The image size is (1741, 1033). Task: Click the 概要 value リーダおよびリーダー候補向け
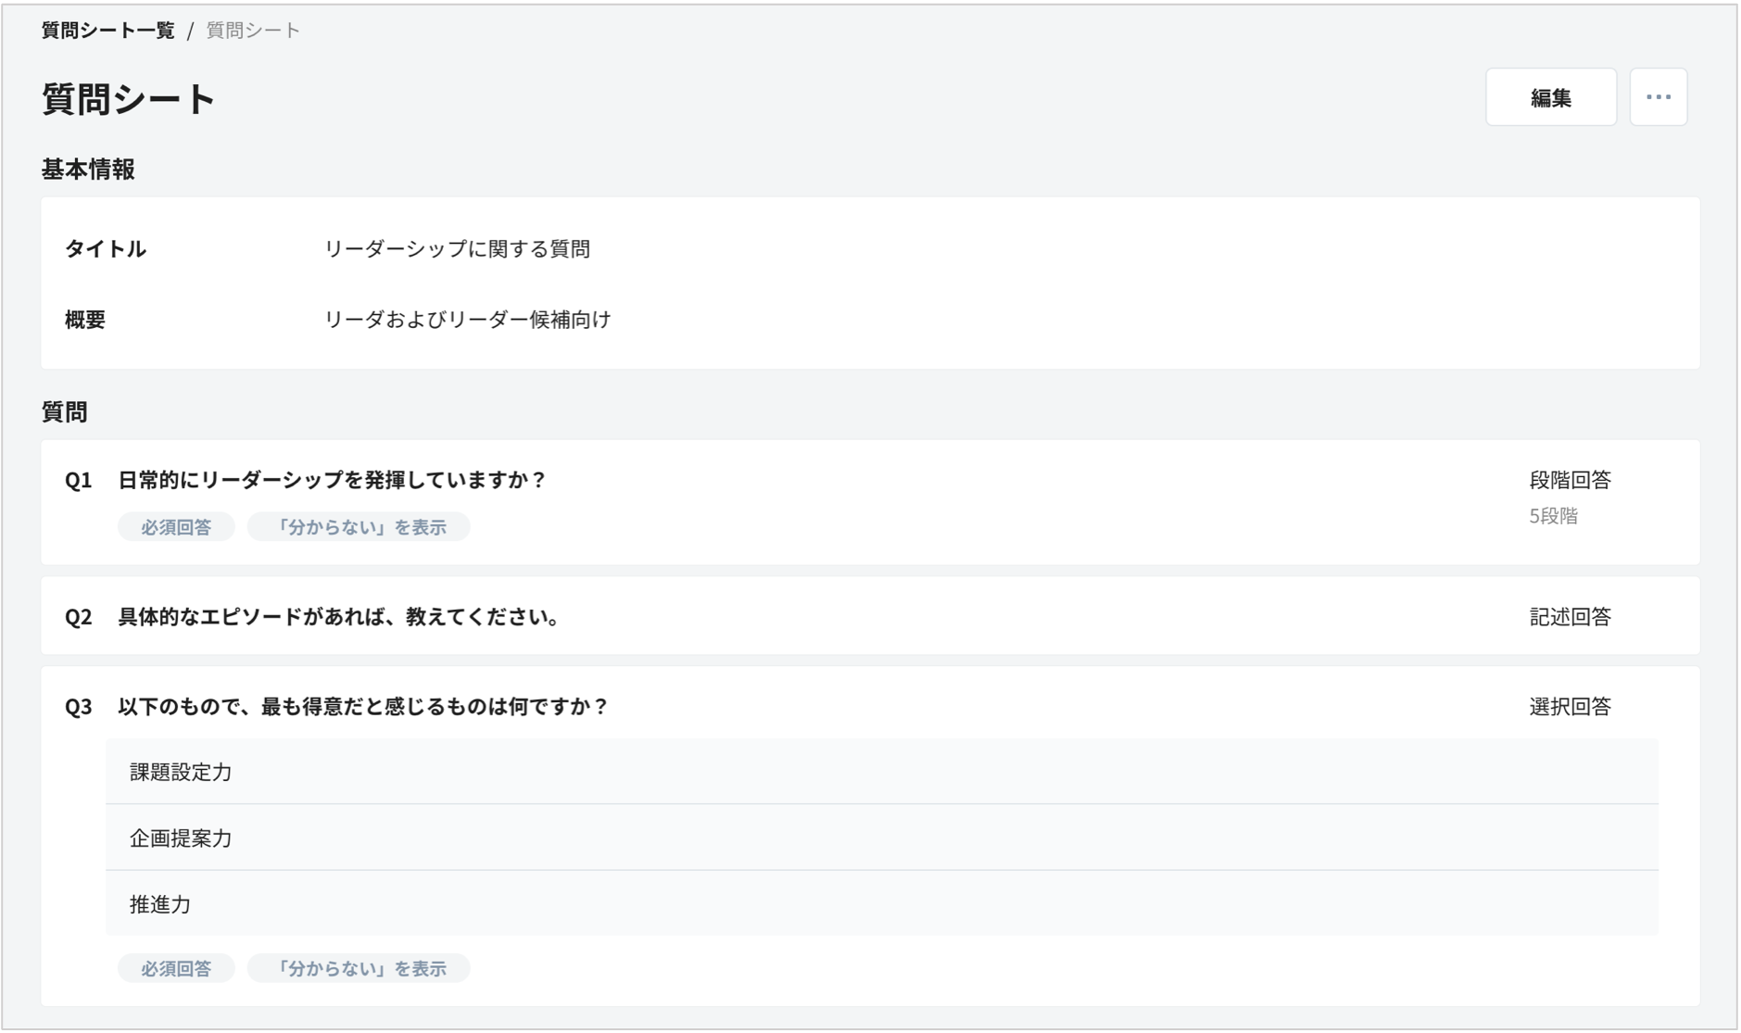[467, 320]
